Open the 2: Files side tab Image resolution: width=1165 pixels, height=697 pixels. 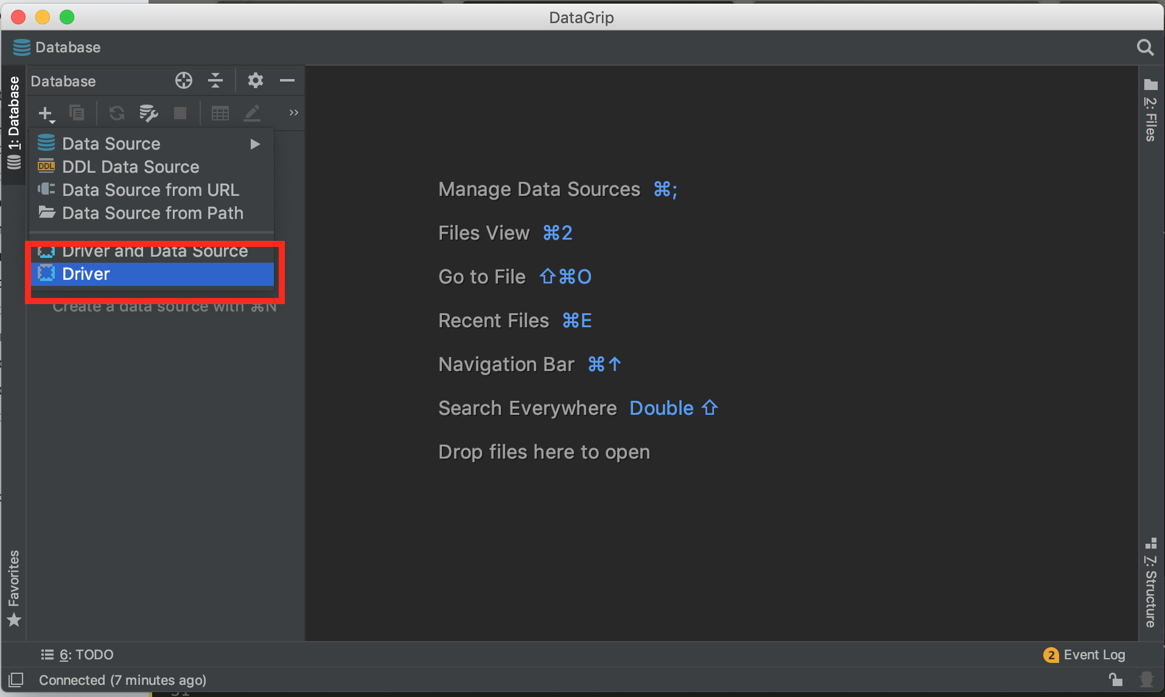[x=1150, y=111]
